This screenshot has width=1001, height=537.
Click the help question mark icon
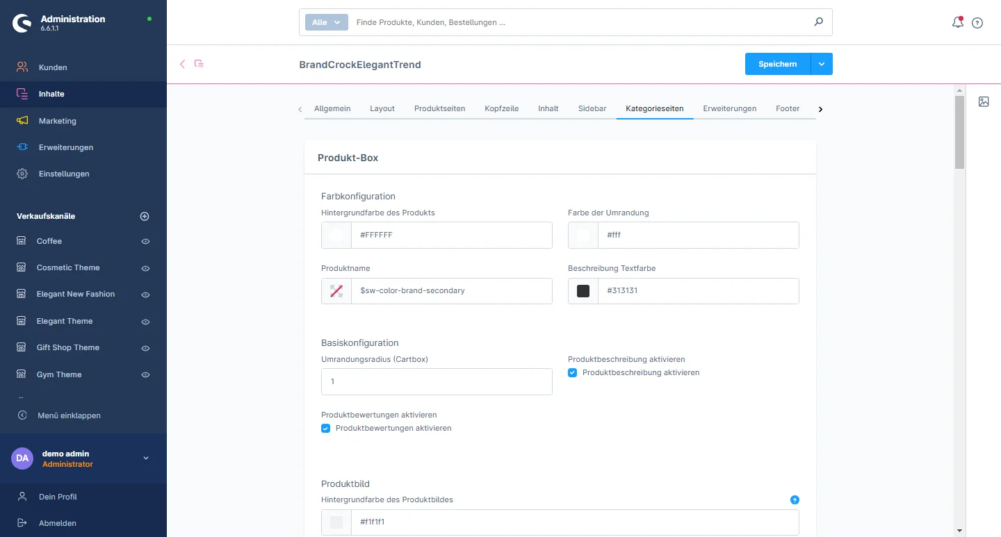click(x=977, y=23)
